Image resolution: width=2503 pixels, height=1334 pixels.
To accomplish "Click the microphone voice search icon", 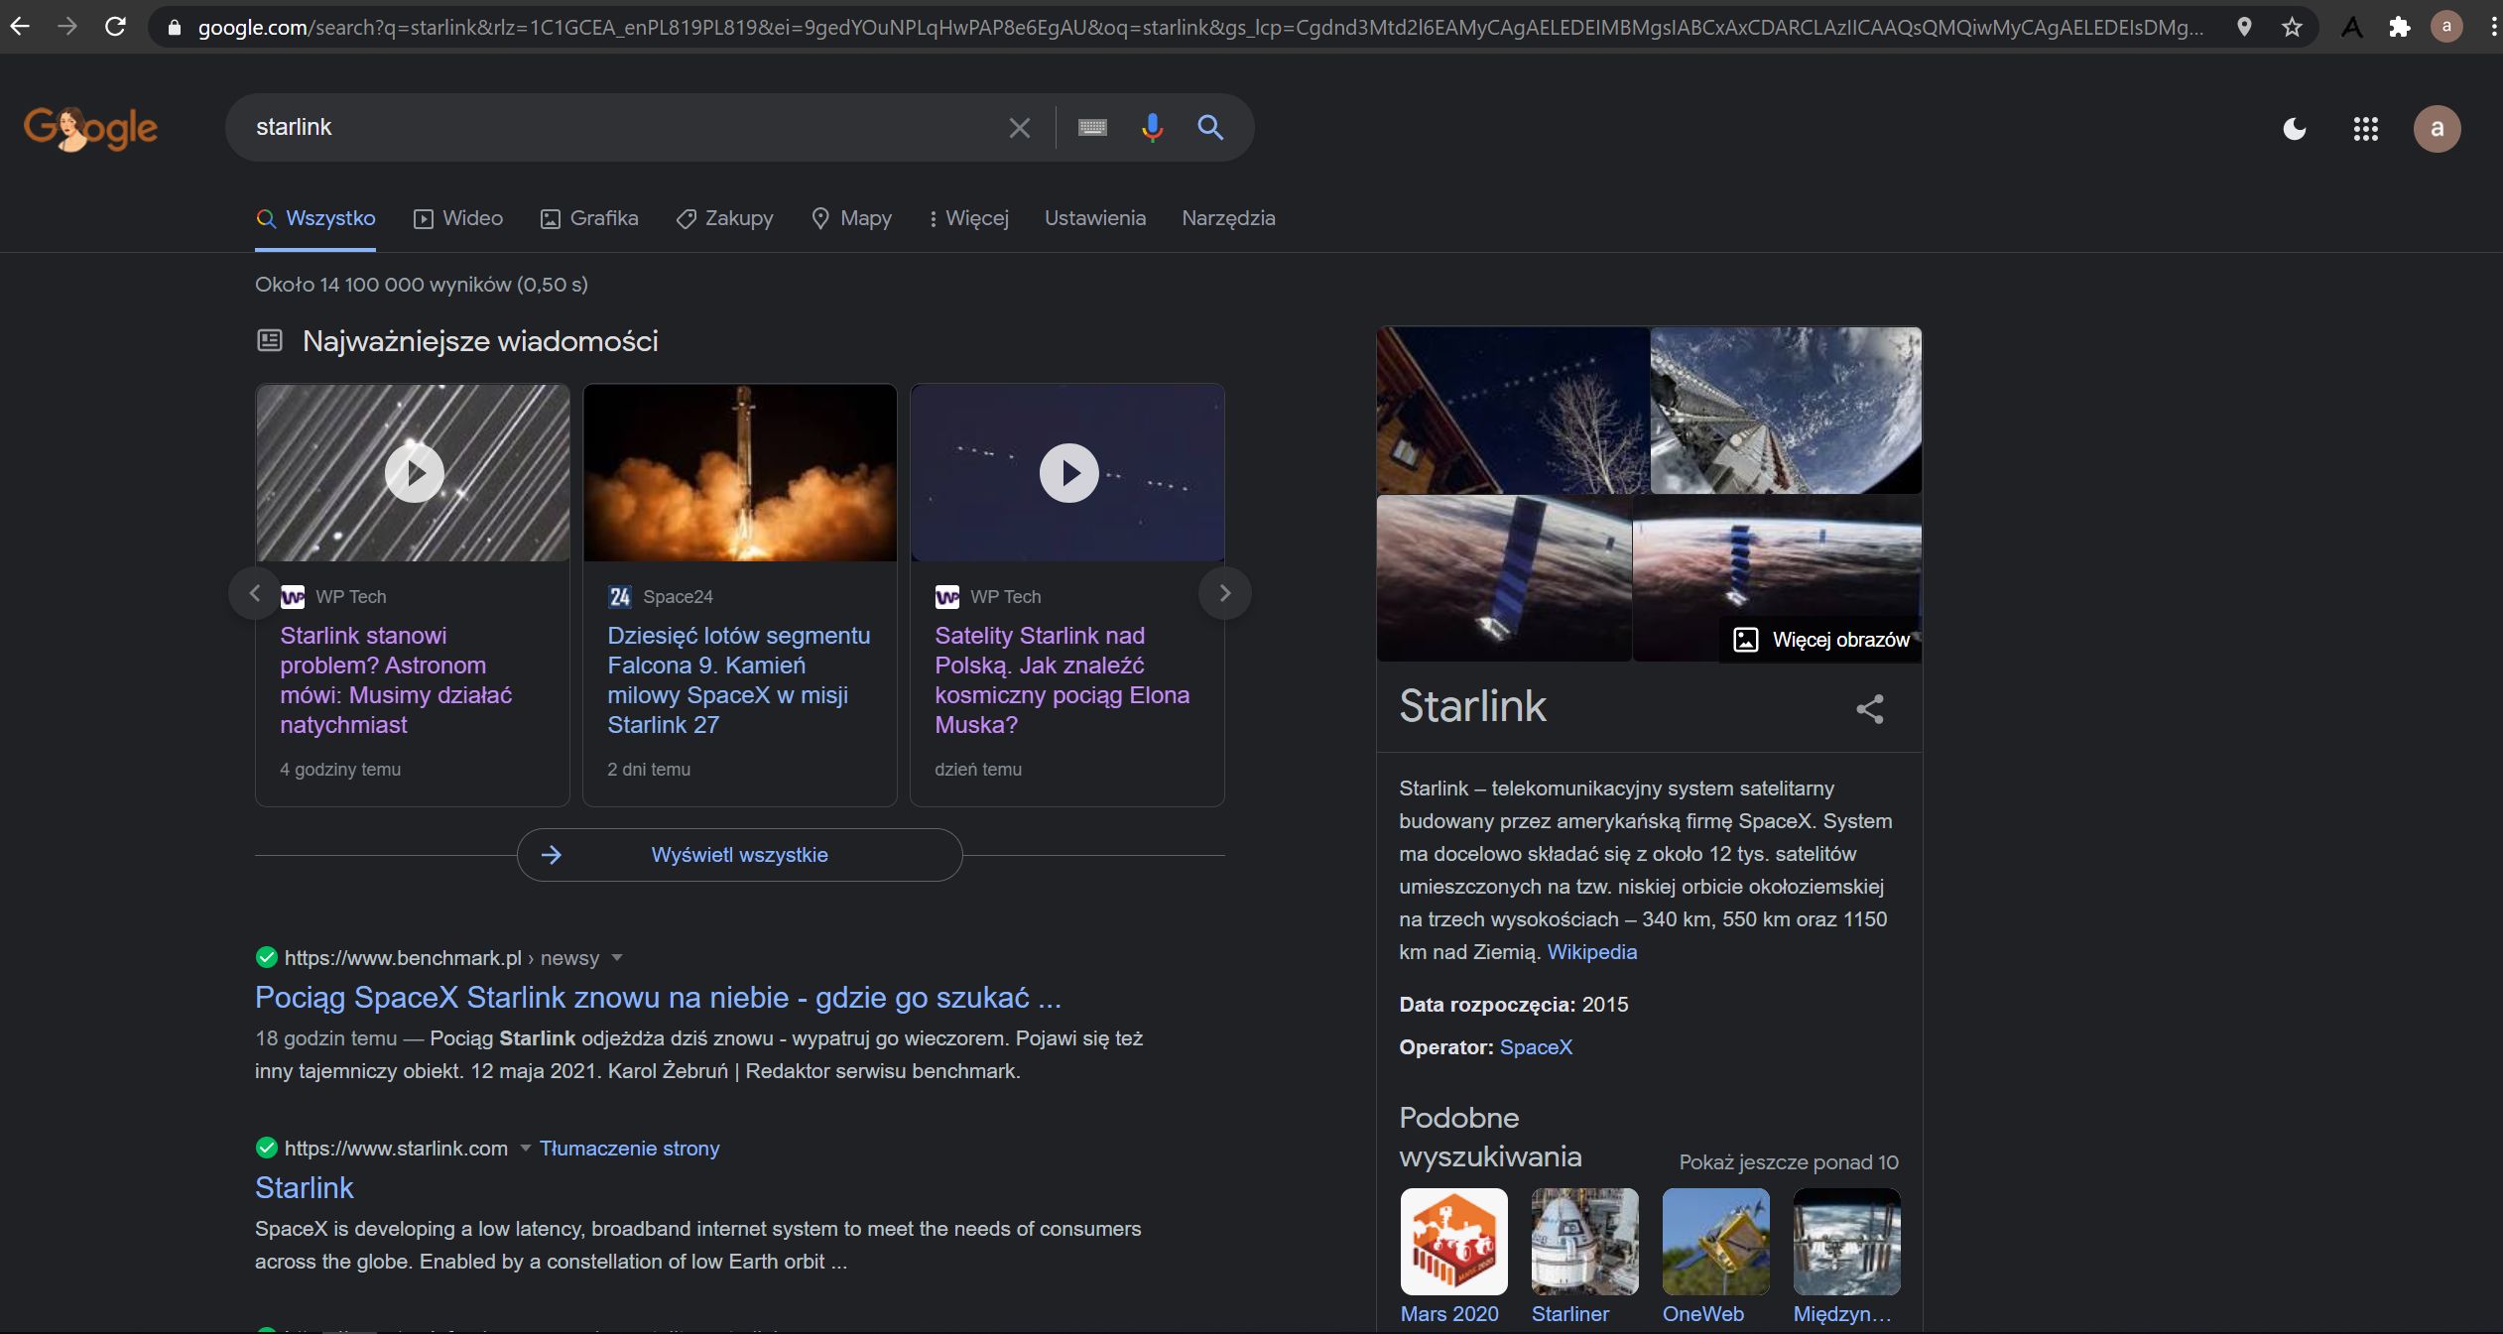I will 1151,127.
